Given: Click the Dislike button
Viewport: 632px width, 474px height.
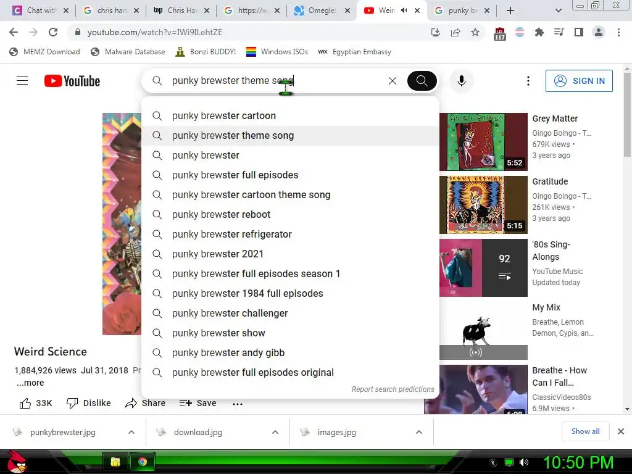Looking at the screenshot, I should tap(89, 403).
